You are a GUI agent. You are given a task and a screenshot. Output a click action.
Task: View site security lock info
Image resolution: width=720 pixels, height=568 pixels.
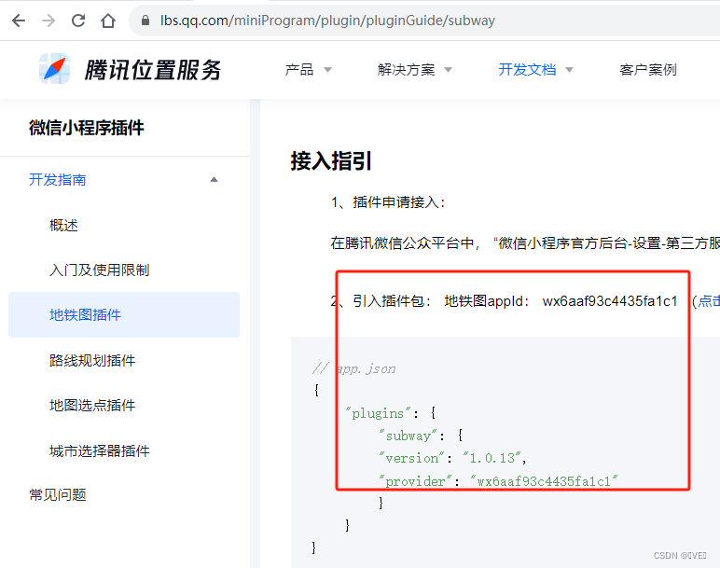145,21
